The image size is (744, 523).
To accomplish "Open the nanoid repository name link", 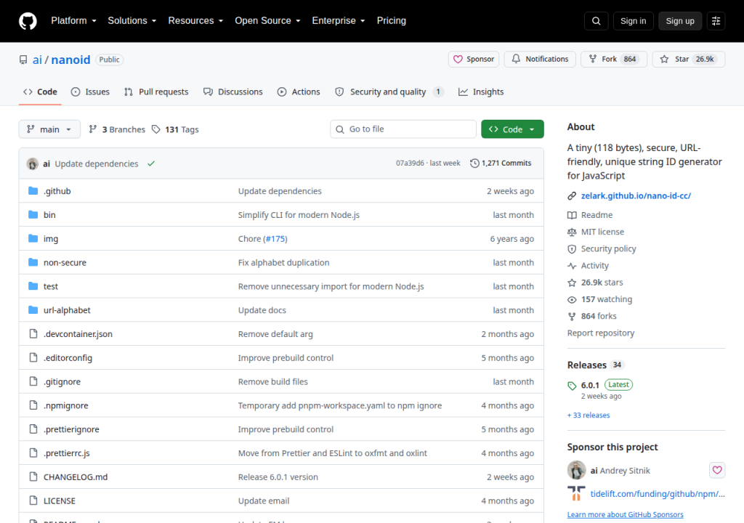I will [x=70, y=60].
